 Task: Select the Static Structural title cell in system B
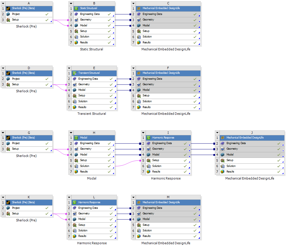(x=94, y=8)
